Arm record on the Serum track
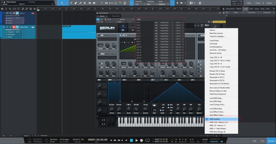 click(x=14, y=13)
